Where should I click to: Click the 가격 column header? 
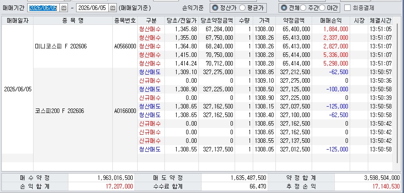(264, 20)
